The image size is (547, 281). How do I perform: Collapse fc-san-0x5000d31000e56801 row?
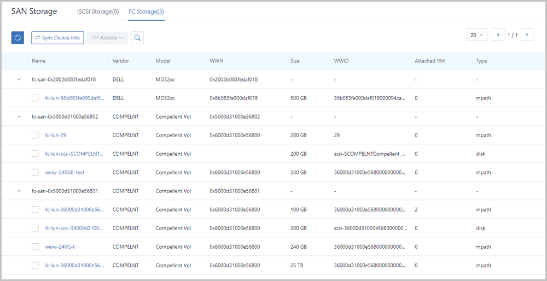(19, 191)
